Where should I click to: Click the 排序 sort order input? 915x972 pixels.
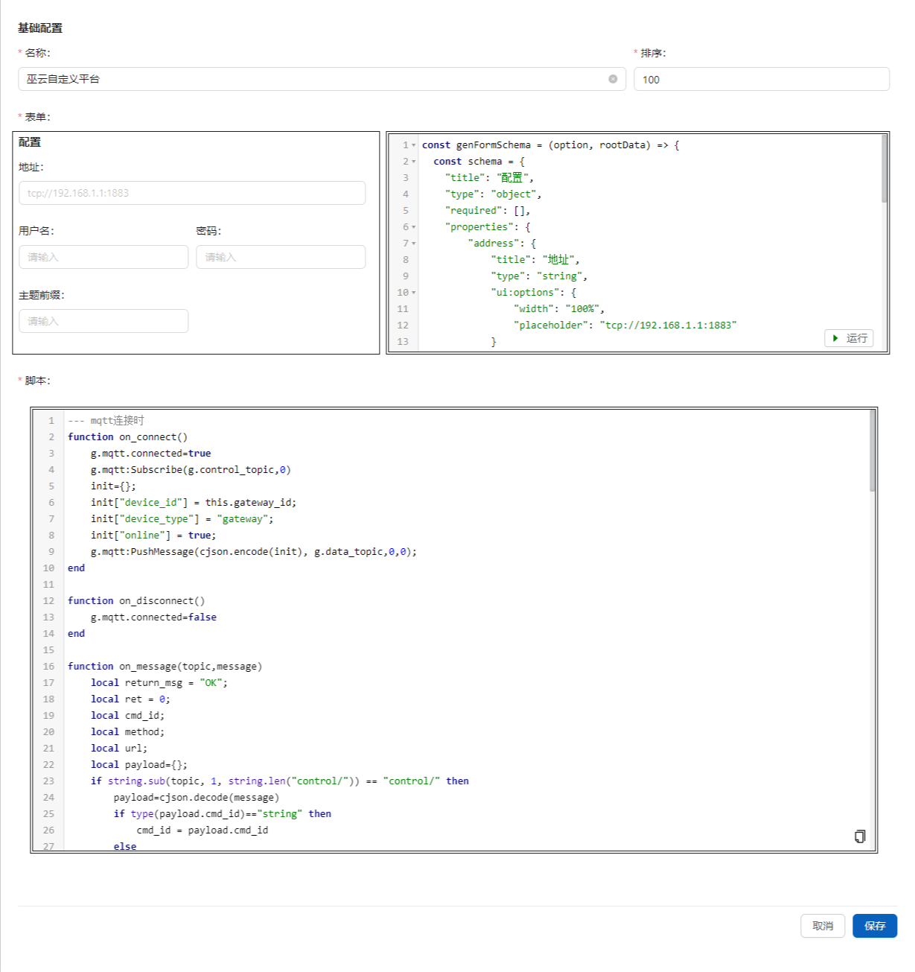click(761, 79)
